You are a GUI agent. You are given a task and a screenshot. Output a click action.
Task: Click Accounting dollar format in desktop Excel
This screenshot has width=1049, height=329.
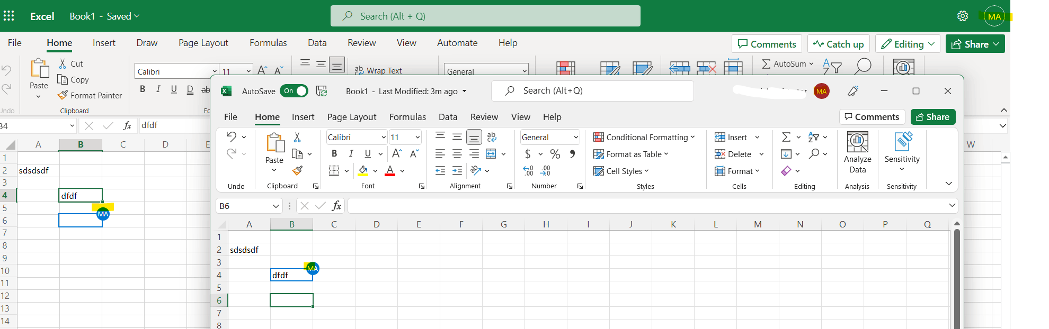tap(528, 154)
